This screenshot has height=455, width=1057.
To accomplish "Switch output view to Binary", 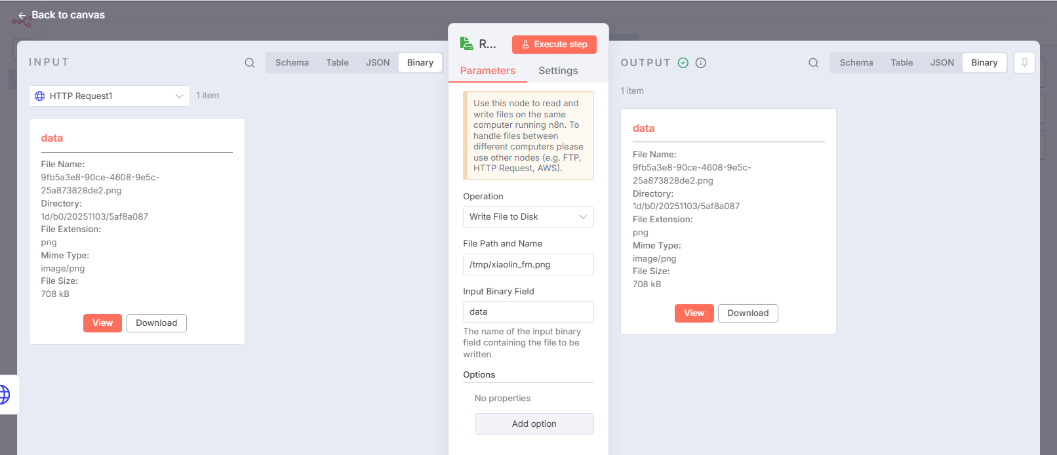I will [x=984, y=63].
